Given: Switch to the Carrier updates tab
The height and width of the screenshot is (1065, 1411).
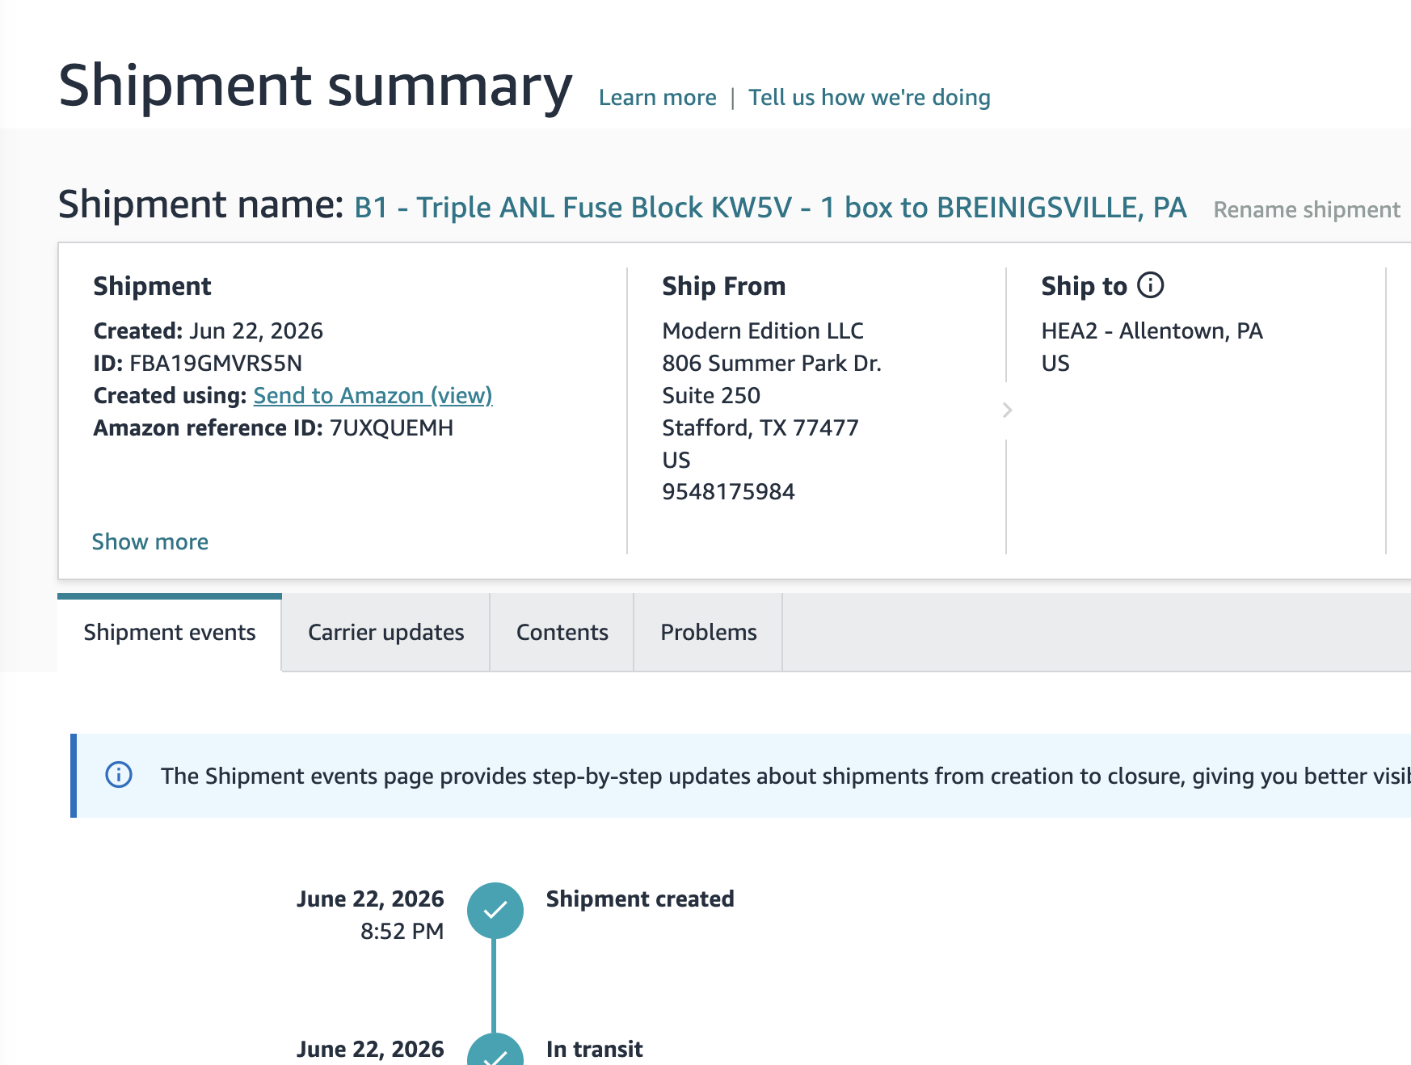Looking at the screenshot, I should 385,632.
